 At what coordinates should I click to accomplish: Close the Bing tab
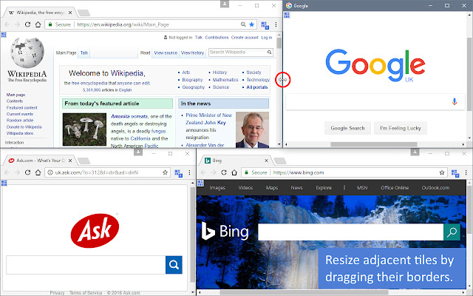pyautogui.click(x=266, y=161)
